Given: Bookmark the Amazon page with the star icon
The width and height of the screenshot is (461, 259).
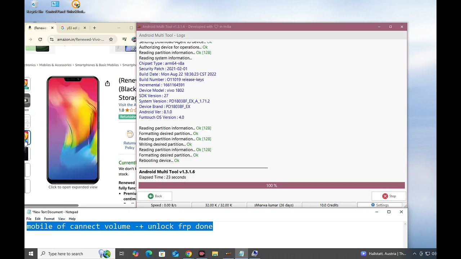Looking at the screenshot, I should pos(111,39).
